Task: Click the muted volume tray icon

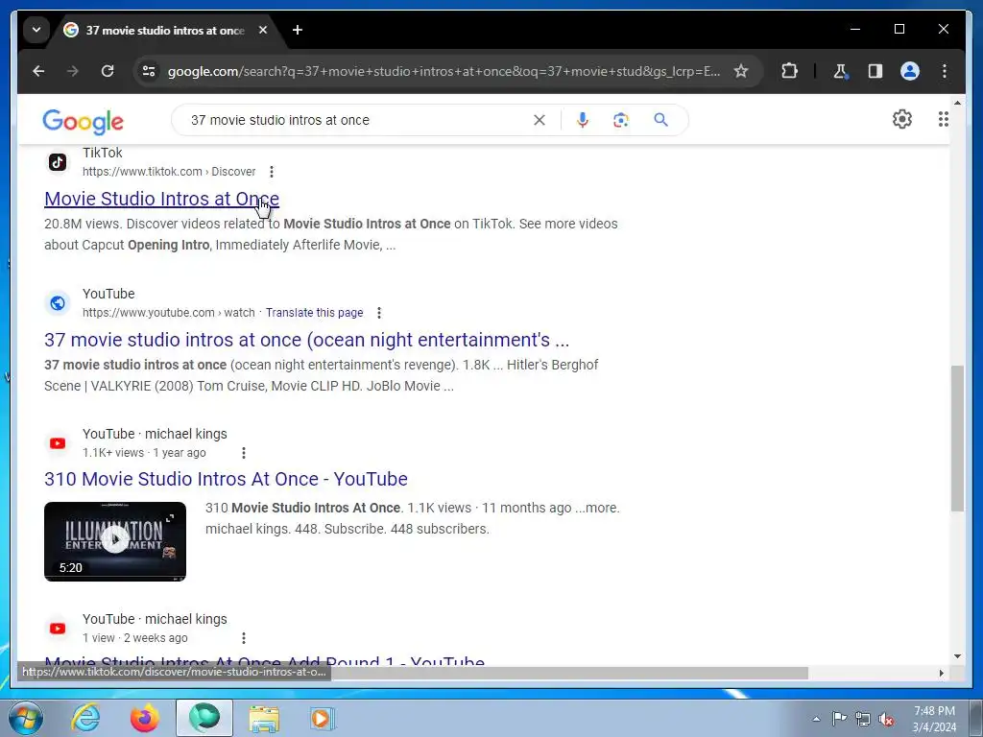Action: coord(886,720)
